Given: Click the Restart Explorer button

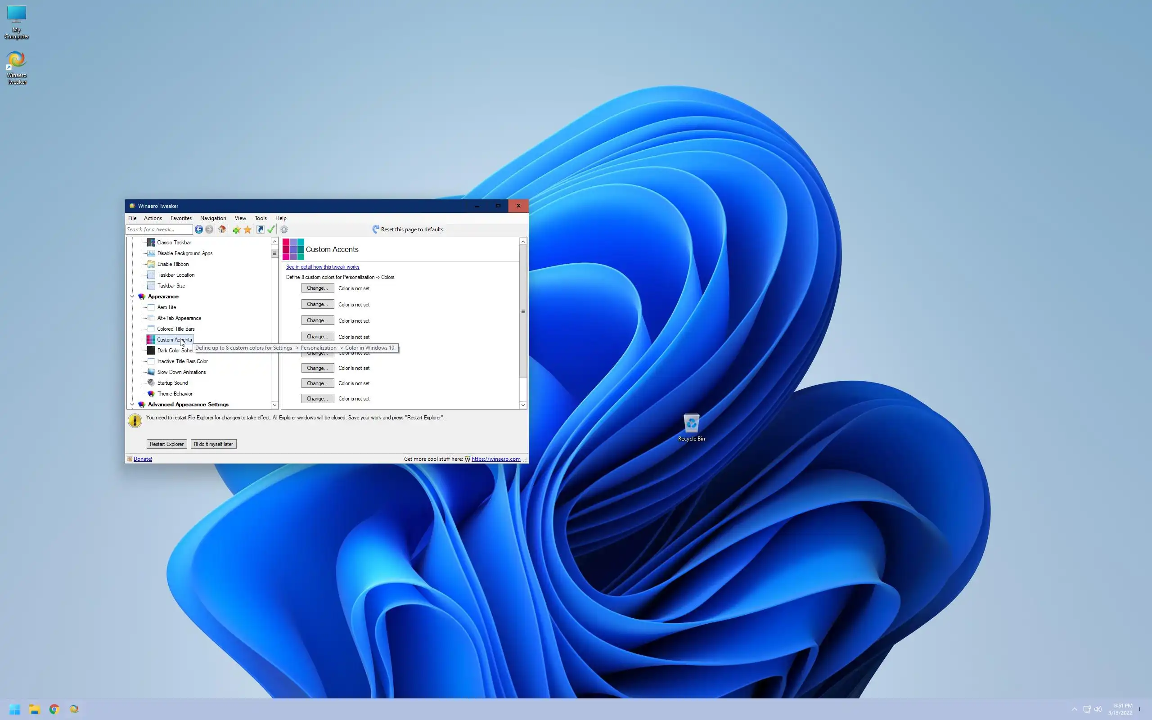Looking at the screenshot, I should click(x=166, y=444).
